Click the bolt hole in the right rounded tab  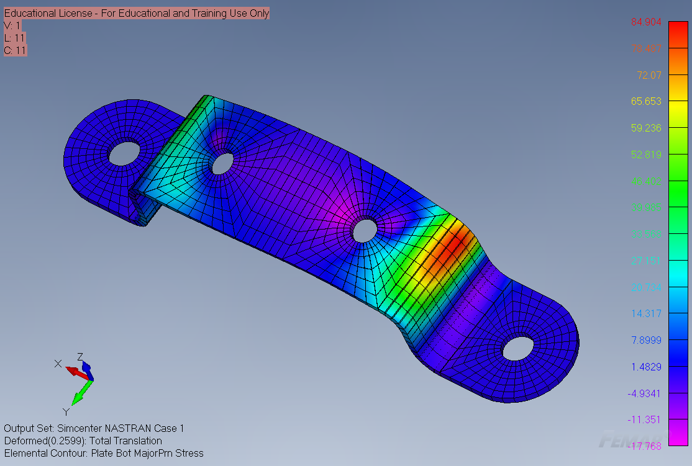click(518, 348)
